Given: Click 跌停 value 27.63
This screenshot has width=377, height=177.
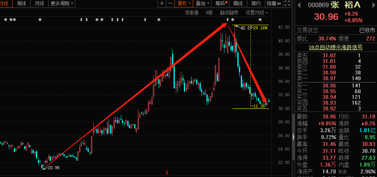Looking at the screenshot, I should (368, 158).
